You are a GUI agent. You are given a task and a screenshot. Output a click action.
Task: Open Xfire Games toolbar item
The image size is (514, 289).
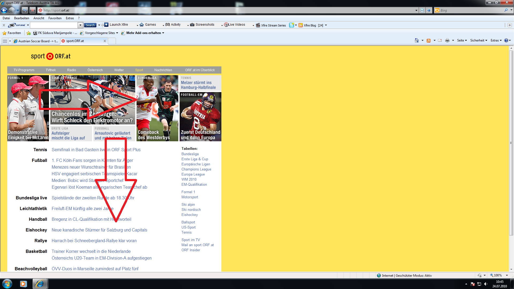148,25
